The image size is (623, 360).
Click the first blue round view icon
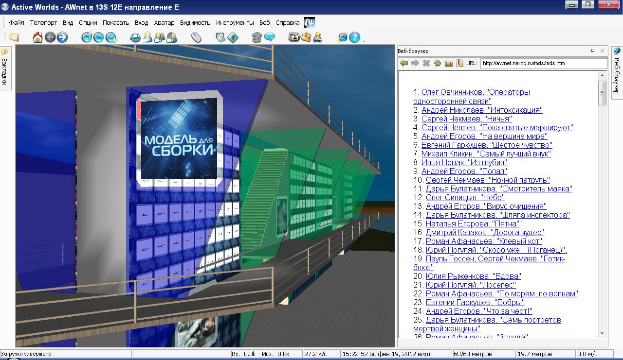(87, 37)
